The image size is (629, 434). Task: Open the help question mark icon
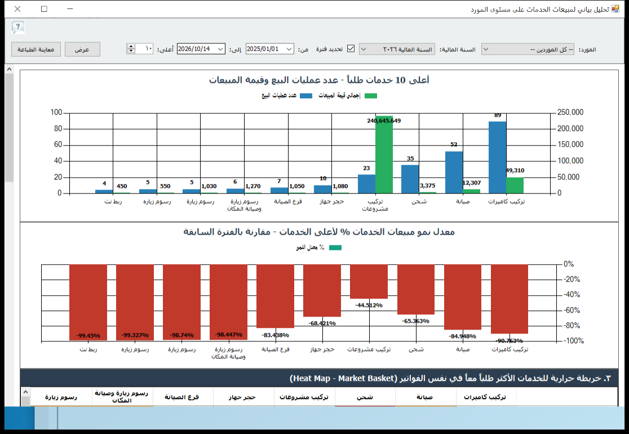[18, 27]
